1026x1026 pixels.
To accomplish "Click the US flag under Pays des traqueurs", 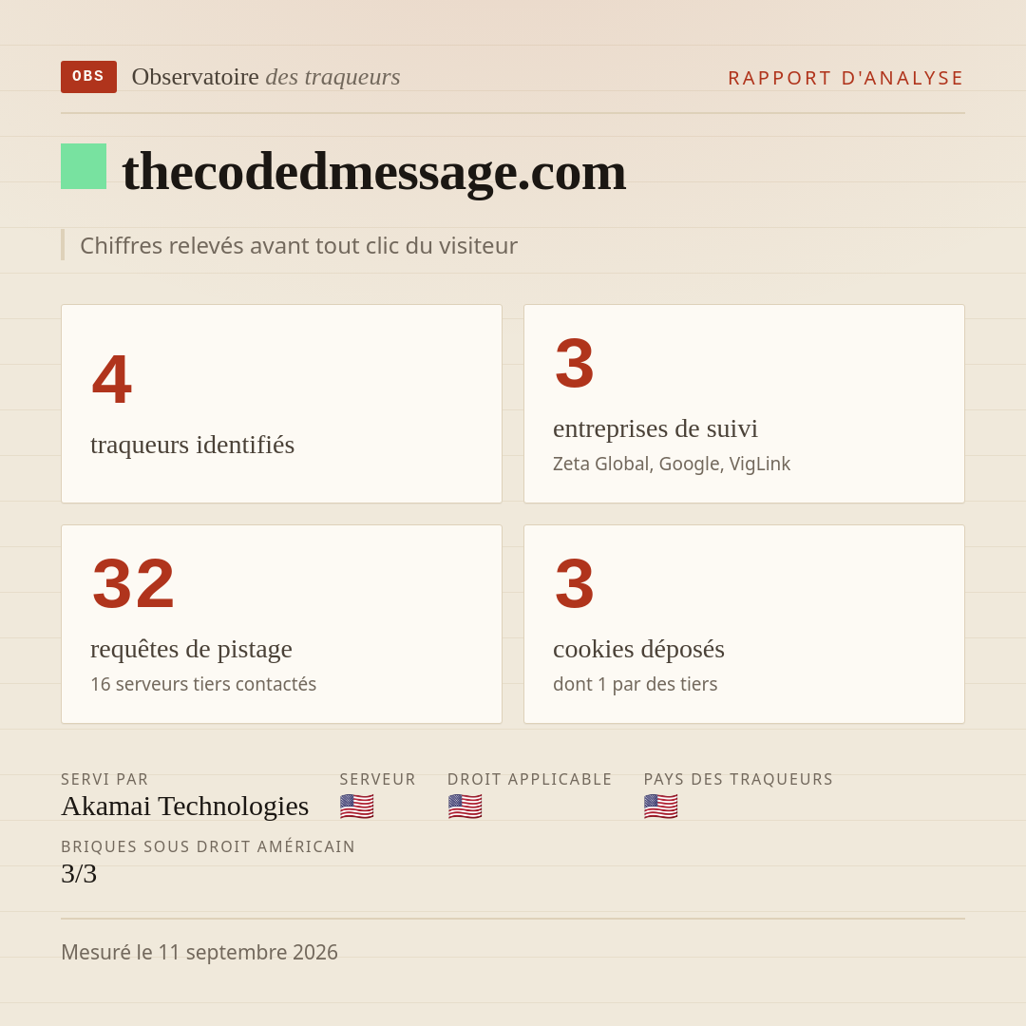I will pos(660,807).
